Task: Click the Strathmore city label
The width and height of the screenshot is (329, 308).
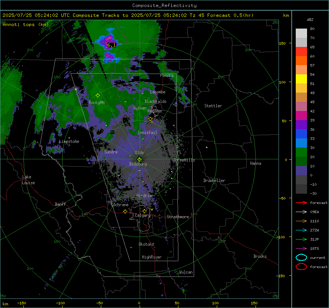Action: pos(178,217)
